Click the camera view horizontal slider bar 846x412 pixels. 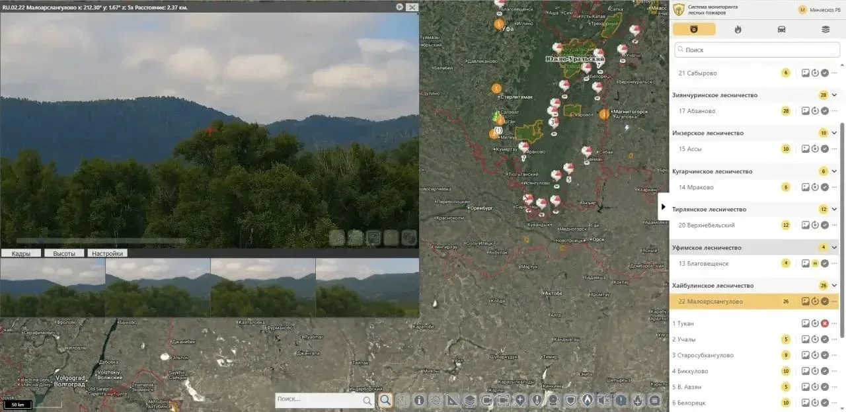tap(101, 241)
